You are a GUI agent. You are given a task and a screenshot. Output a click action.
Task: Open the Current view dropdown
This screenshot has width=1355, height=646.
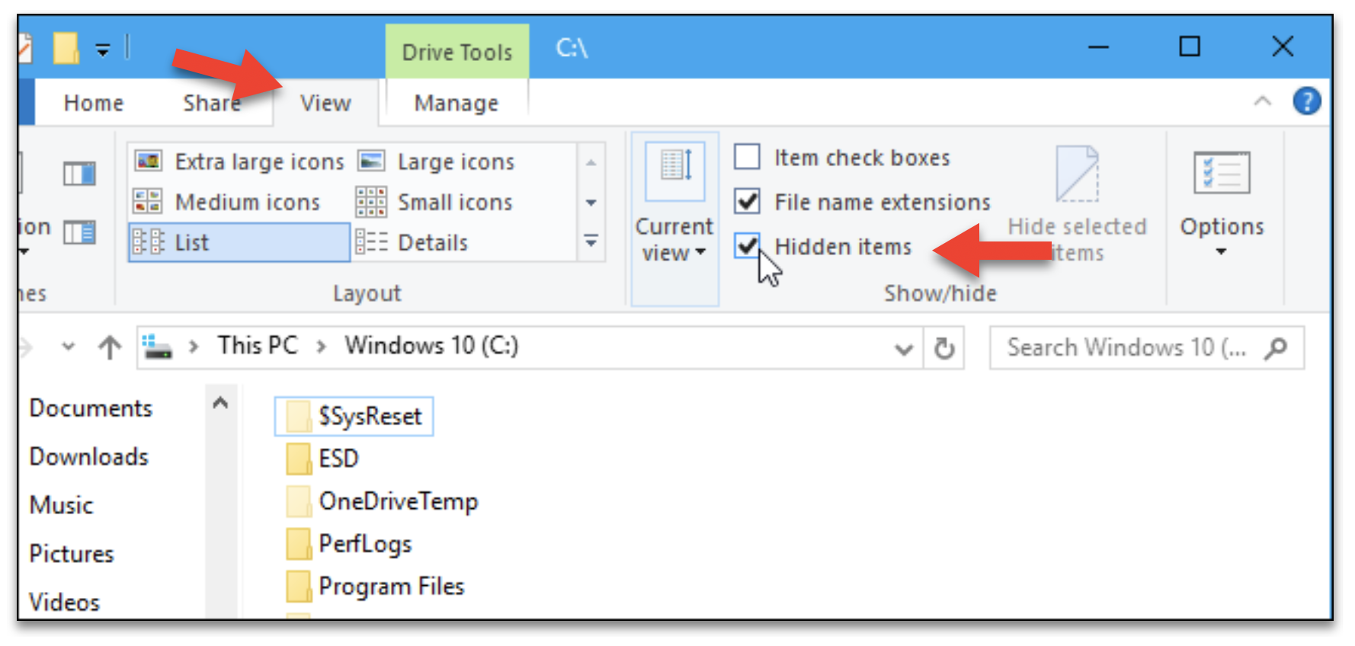[x=674, y=219]
